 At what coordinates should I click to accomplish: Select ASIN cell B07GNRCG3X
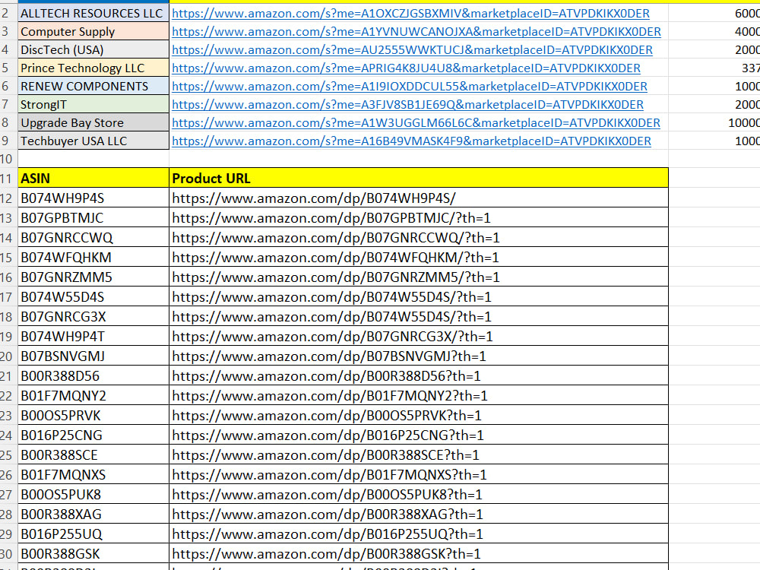(93, 317)
